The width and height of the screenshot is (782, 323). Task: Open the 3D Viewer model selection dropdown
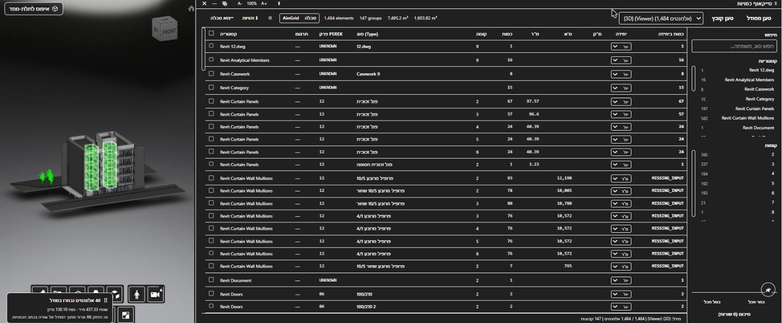tap(661, 18)
